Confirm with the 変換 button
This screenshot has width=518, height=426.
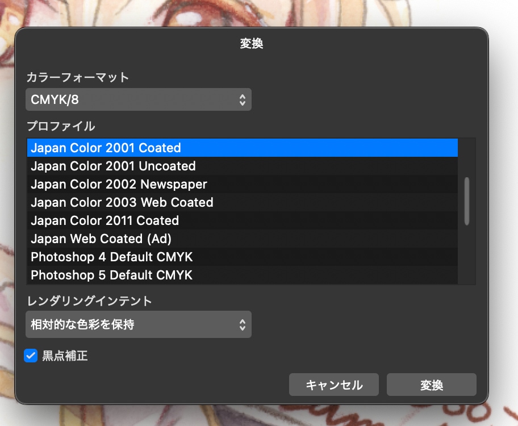(x=431, y=385)
